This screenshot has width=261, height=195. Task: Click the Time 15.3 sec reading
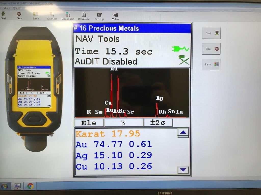tap(114, 51)
